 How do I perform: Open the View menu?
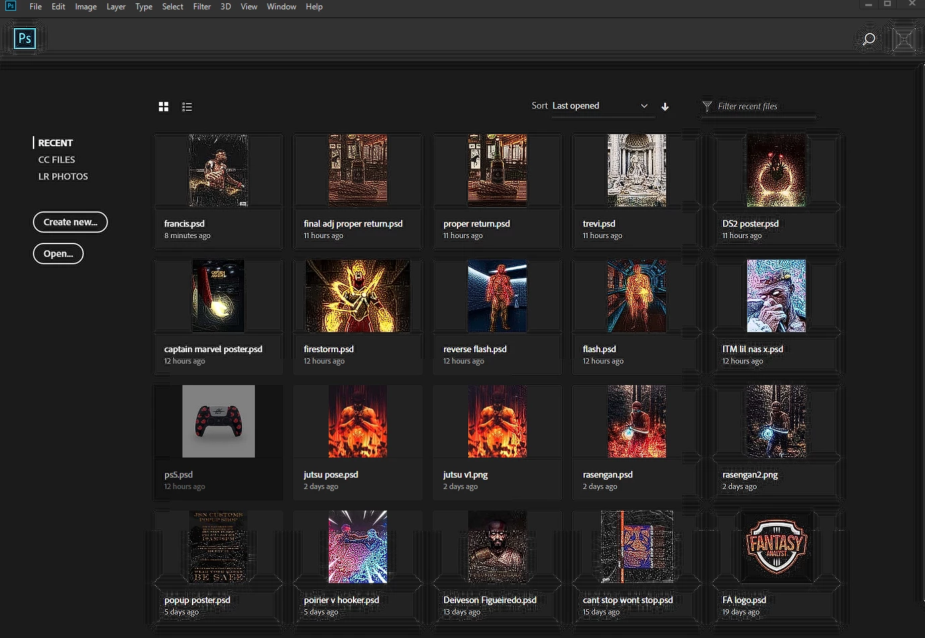249,7
